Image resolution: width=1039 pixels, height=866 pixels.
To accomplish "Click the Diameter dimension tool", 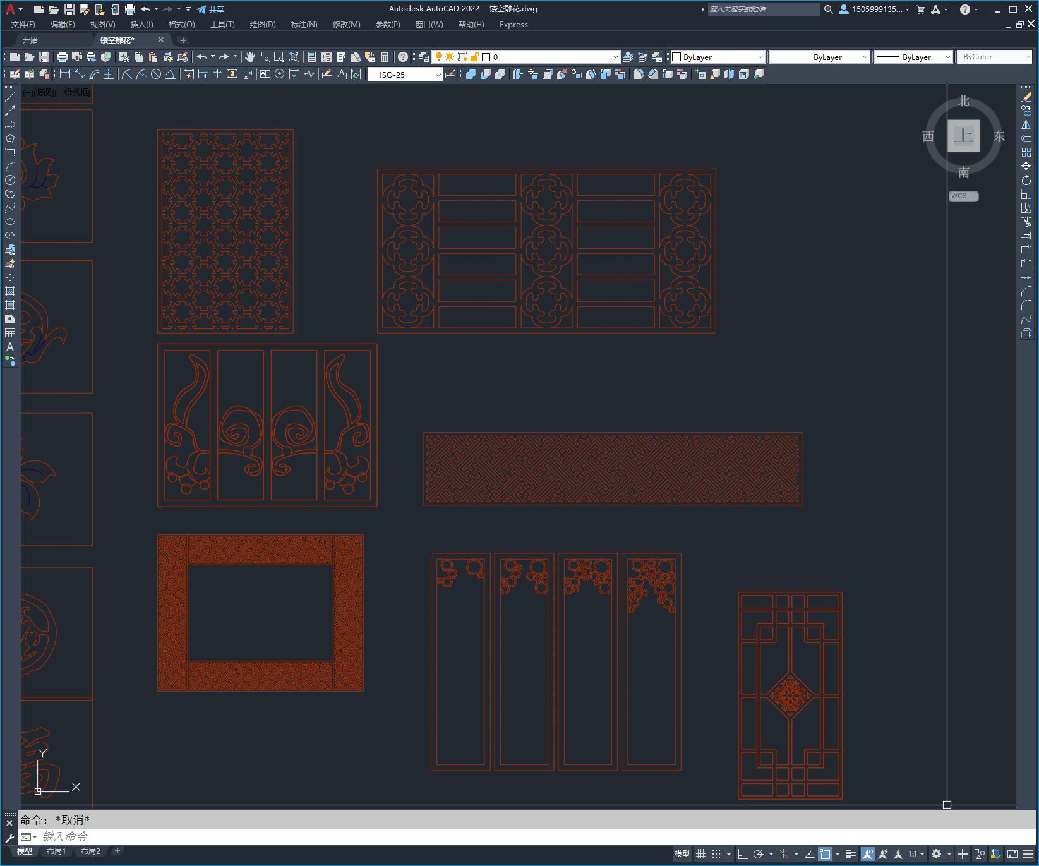I will (x=156, y=74).
